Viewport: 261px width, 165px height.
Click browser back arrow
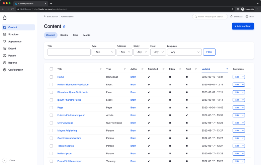tap(3, 9)
